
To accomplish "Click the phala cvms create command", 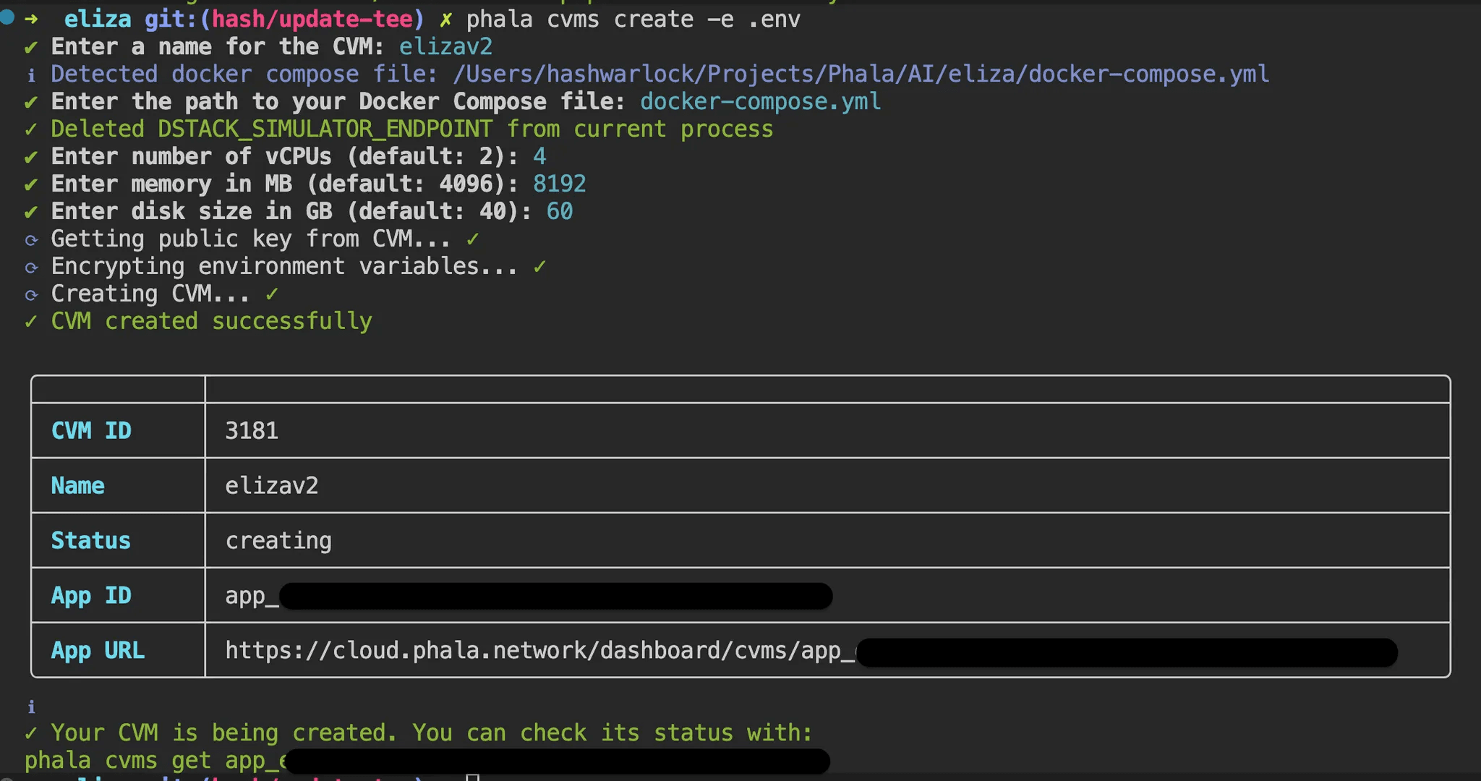I will pyautogui.click(x=633, y=19).
